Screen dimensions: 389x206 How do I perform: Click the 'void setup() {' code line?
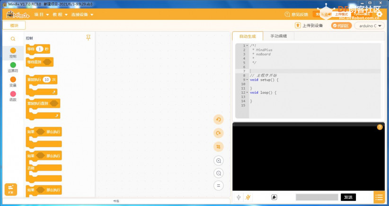point(264,80)
